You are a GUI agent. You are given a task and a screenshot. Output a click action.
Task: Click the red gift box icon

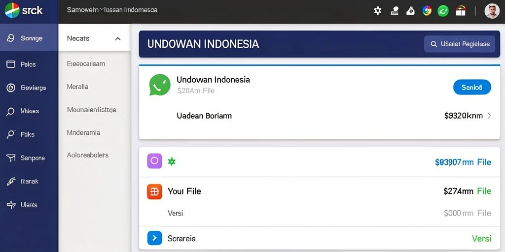(461, 11)
